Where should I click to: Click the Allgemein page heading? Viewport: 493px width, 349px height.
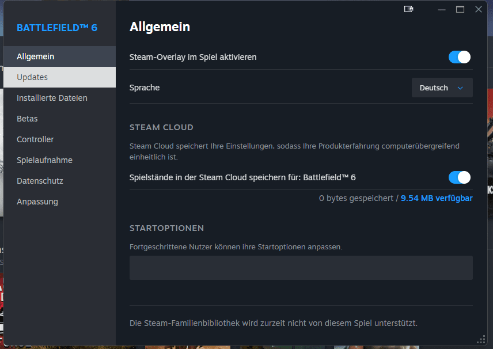(x=160, y=26)
